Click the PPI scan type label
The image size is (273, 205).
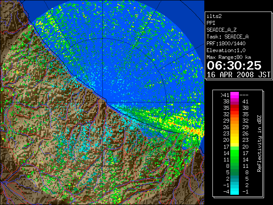pyautogui.click(x=211, y=23)
